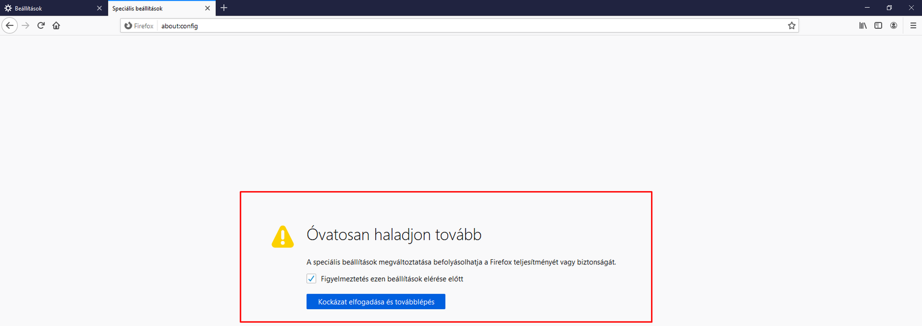
Task: Show sidebars using the sidebar icon
Action: point(878,25)
